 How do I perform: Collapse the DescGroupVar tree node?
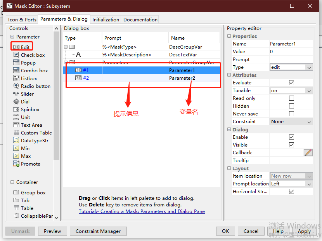[66, 47]
